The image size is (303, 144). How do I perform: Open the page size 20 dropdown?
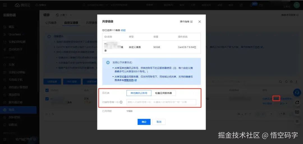(x=240, y=114)
